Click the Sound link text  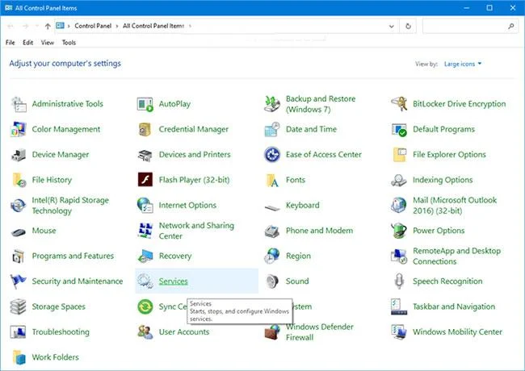[x=297, y=281]
